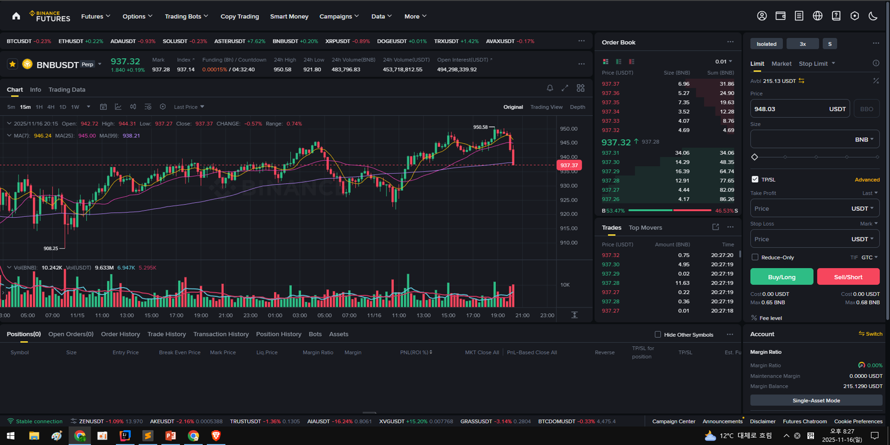Screen dimensions: 890x445
Task: Open the Stop Limit type dropdown
Action: pos(817,63)
